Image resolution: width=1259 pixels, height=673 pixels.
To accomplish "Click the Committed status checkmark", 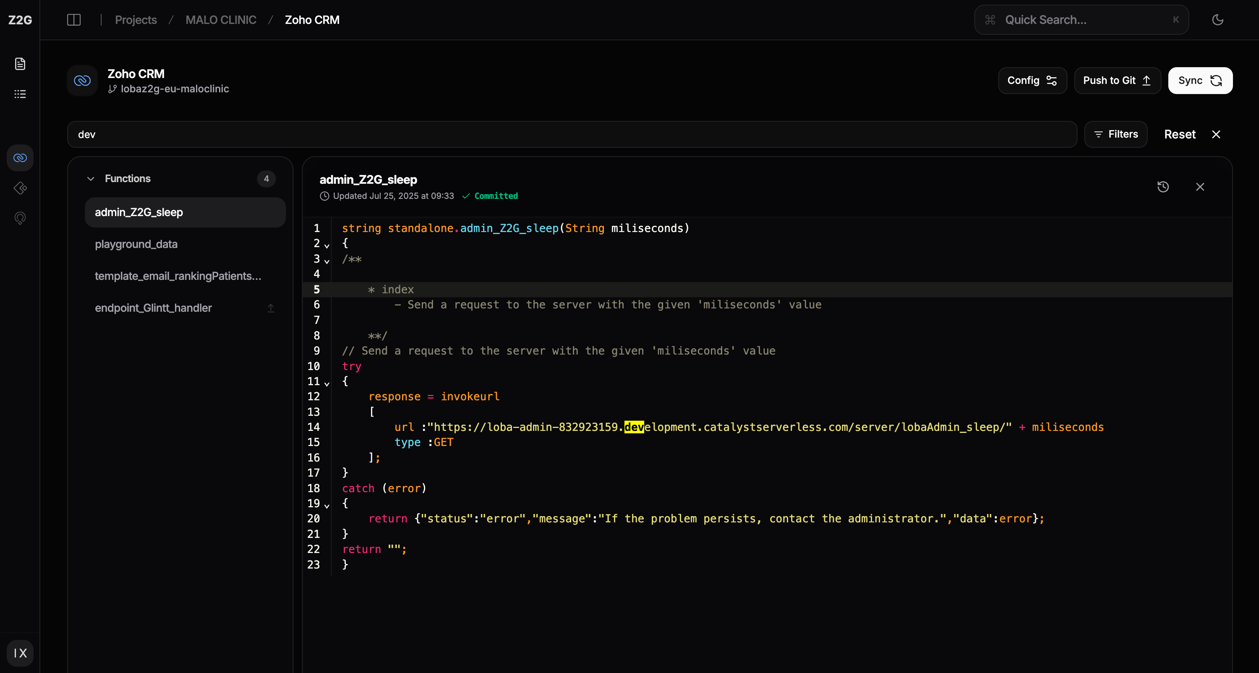I will point(466,196).
